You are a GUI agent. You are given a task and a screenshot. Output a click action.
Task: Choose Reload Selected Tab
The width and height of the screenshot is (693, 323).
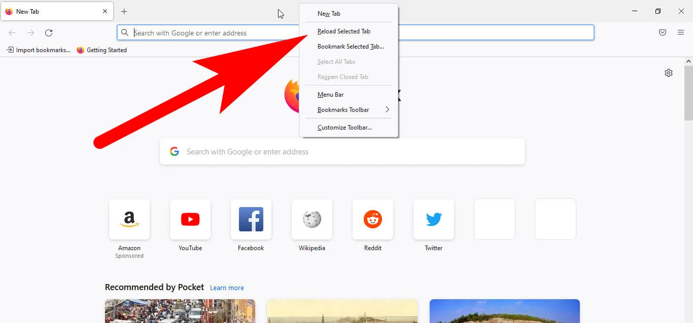pyautogui.click(x=349, y=31)
